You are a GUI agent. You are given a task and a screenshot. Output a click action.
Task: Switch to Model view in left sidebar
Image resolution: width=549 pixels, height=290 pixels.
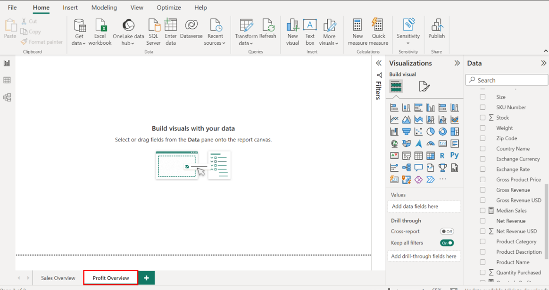pyautogui.click(x=7, y=97)
